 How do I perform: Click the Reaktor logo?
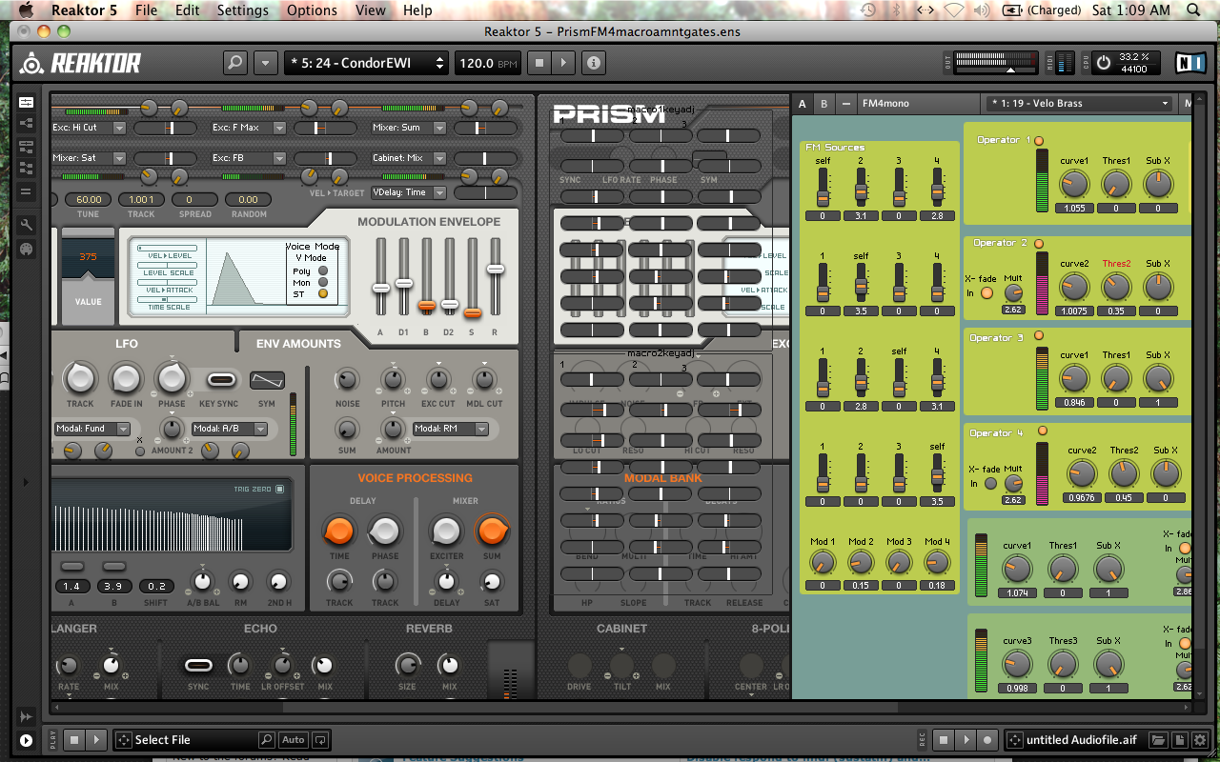point(80,63)
